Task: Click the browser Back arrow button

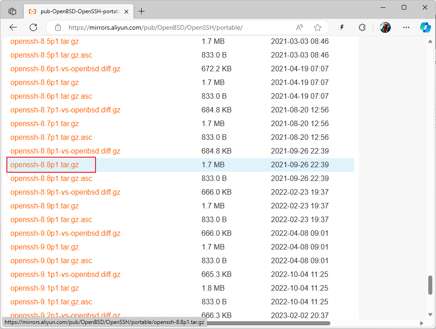Action: pos(13,27)
